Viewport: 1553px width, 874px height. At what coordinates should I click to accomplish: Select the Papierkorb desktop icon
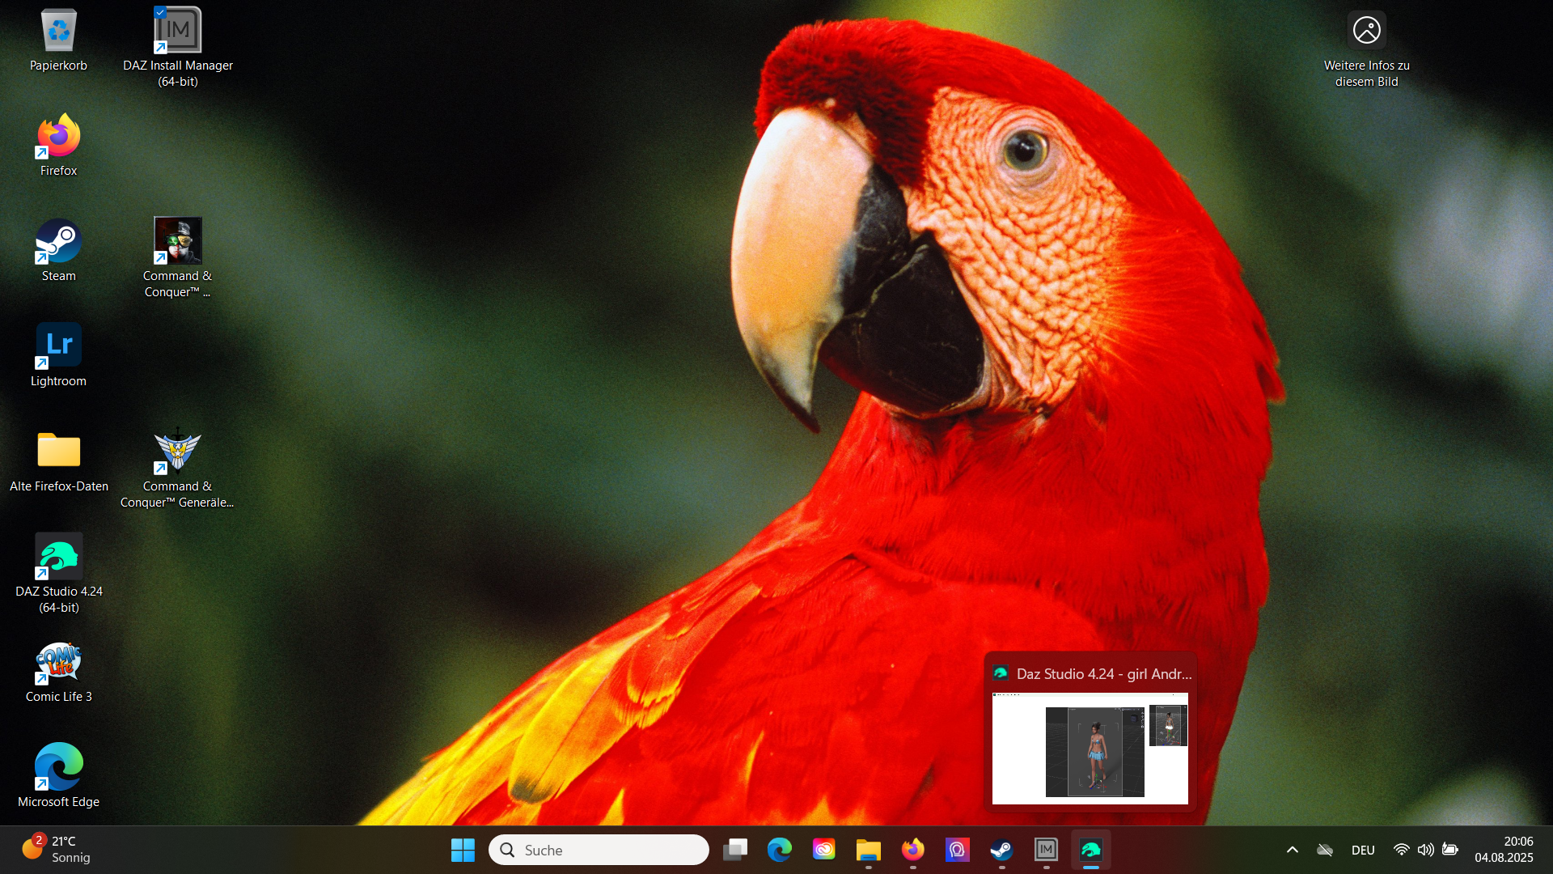tap(58, 40)
